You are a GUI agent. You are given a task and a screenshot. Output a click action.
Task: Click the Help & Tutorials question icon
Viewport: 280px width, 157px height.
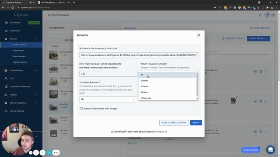[x=6, y=111]
